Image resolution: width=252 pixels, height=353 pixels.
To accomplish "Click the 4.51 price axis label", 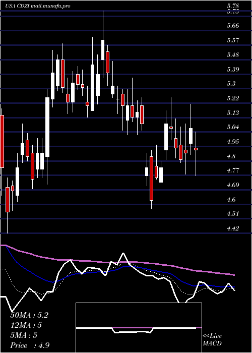I will [x=233, y=214].
